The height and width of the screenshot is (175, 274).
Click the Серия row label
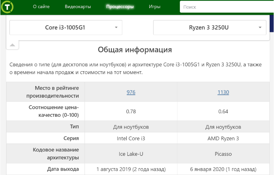pos(71,138)
